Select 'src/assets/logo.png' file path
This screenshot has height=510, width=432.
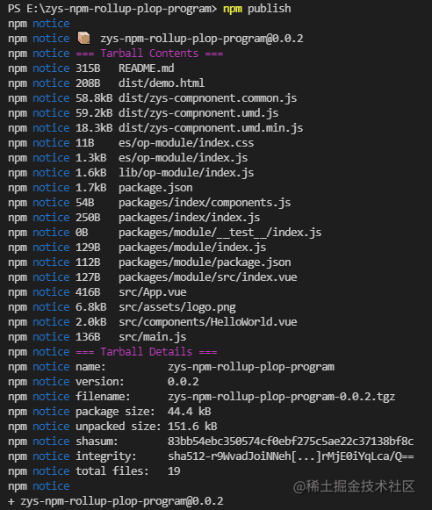tap(177, 307)
